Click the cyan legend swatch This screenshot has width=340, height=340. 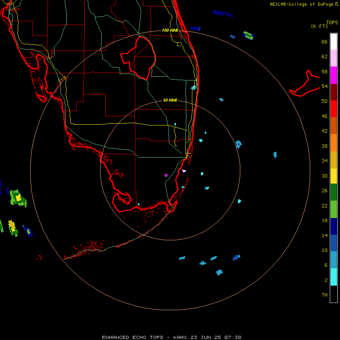pos(334,277)
